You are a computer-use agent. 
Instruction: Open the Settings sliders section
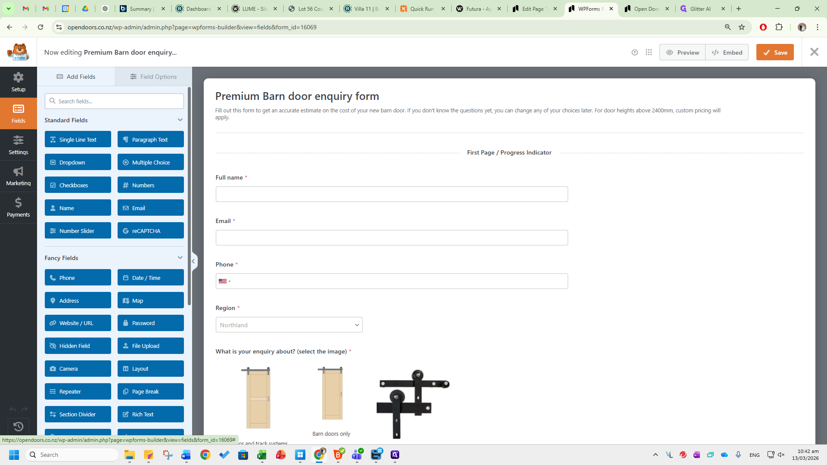[x=18, y=145]
